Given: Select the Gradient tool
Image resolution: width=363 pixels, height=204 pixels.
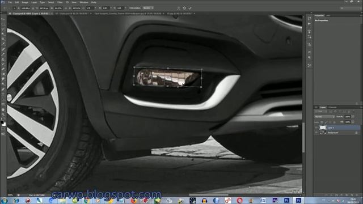Looking at the screenshot, I should [x=3, y=74].
